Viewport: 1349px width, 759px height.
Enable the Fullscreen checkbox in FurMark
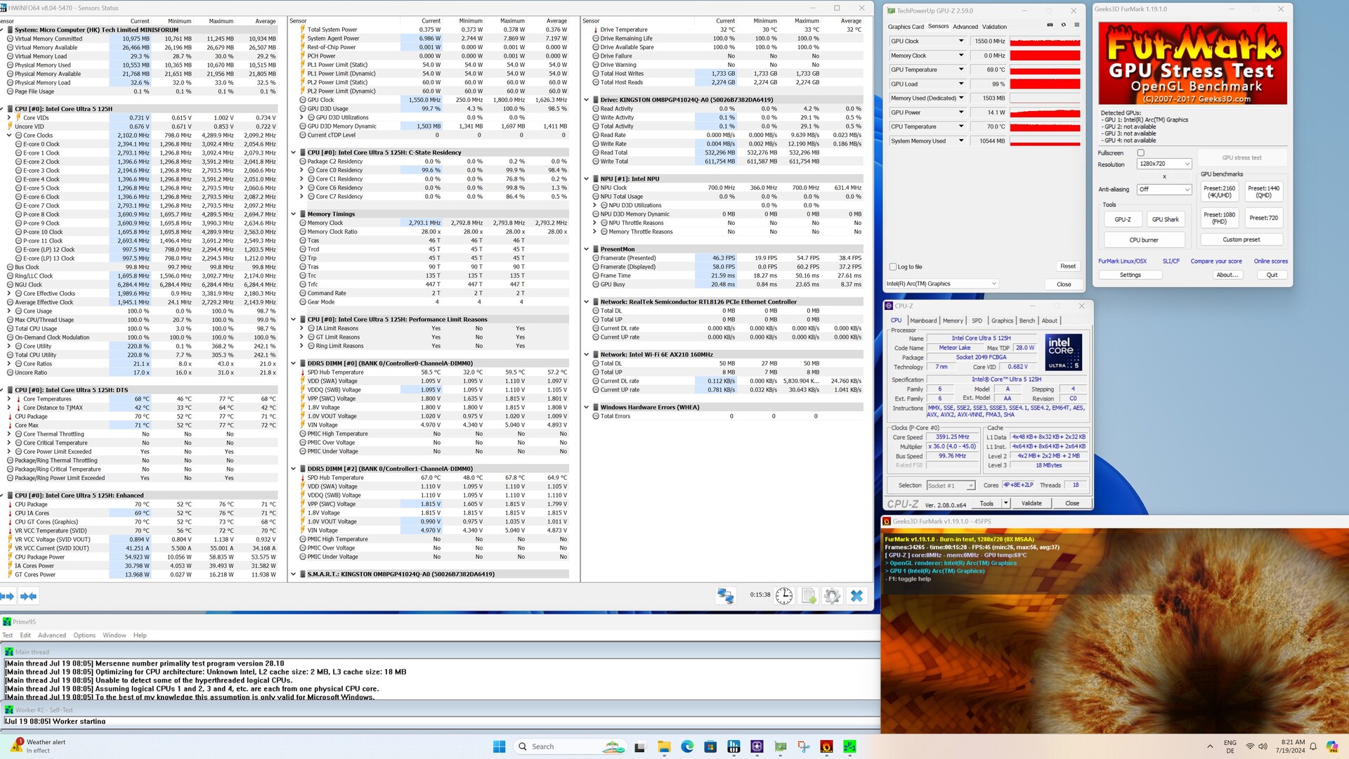[x=1140, y=153]
